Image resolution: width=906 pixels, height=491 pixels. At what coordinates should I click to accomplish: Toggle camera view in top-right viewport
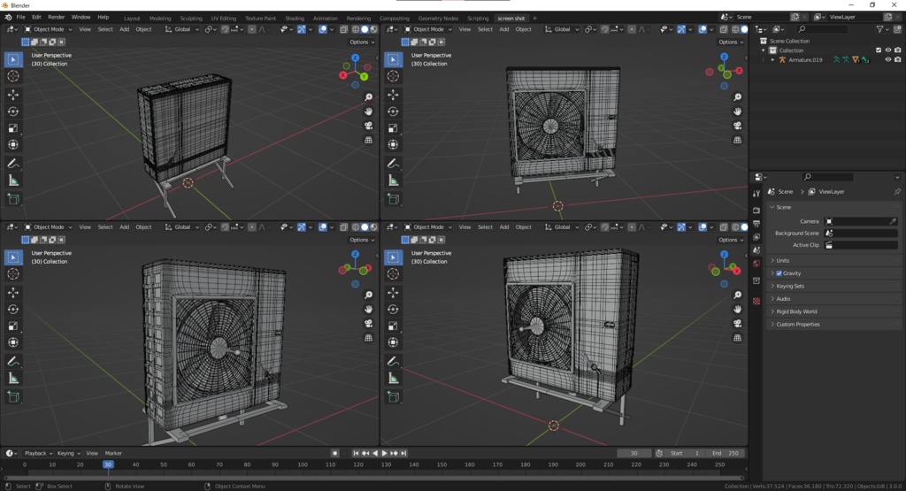tap(738, 126)
